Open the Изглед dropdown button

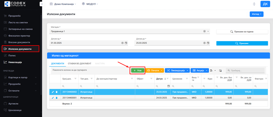256,14
